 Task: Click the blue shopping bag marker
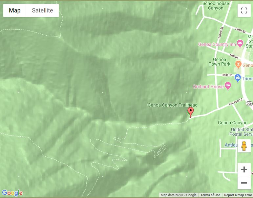[238, 78]
